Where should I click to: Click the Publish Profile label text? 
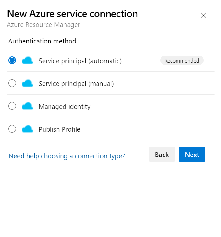(x=59, y=129)
